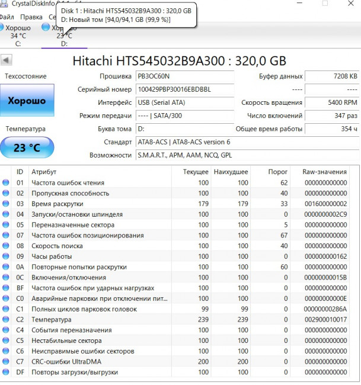Image resolution: width=361 pixels, height=385 pixels.
Task: Select Полных циклов парковок головок row
Action: point(175,309)
